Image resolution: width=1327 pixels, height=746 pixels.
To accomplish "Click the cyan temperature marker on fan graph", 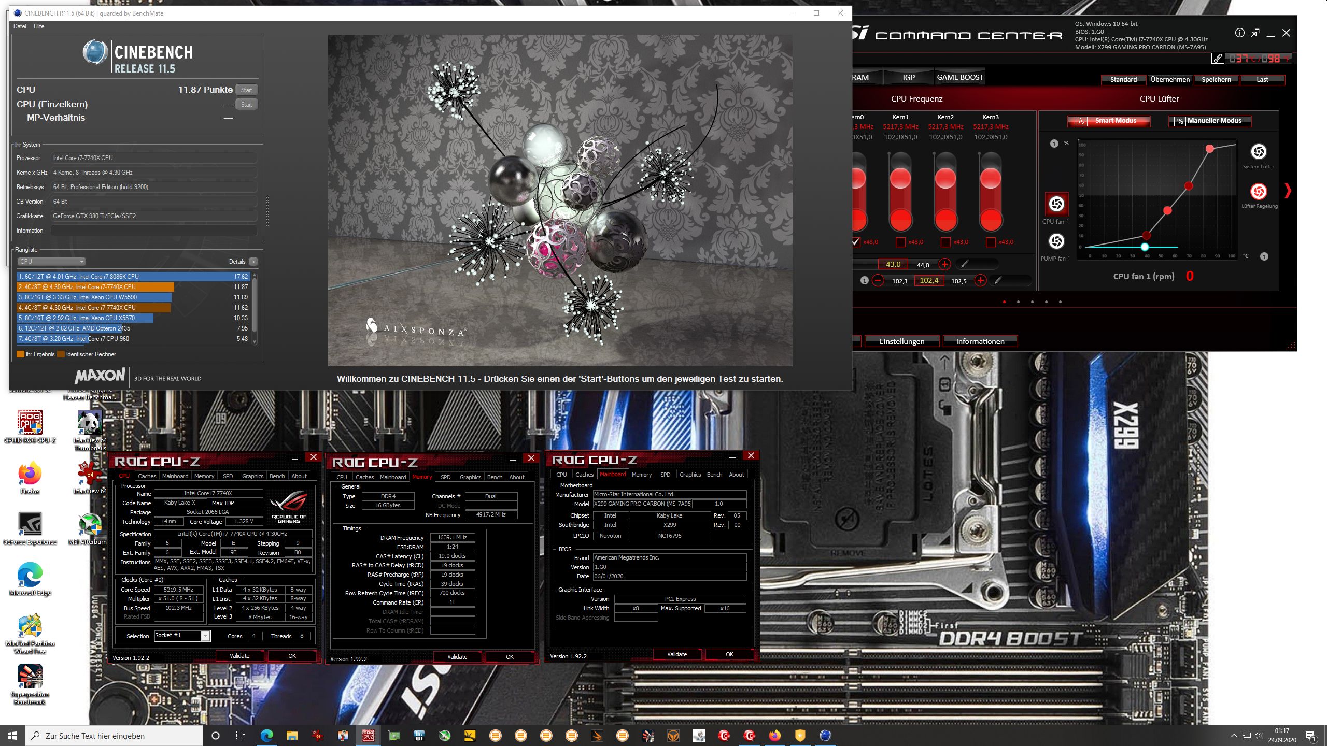I will 1145,247.
